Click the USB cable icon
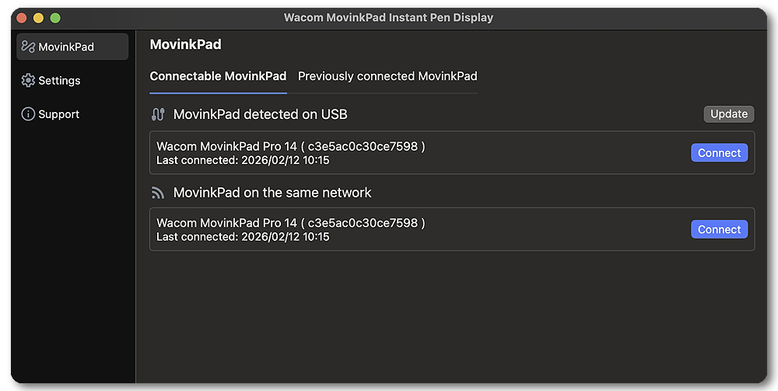Screen dimensions: 778x391 pyautogui.click(x=158, y=114)
